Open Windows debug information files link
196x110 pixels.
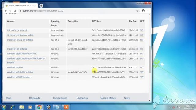tap(22, 54)
